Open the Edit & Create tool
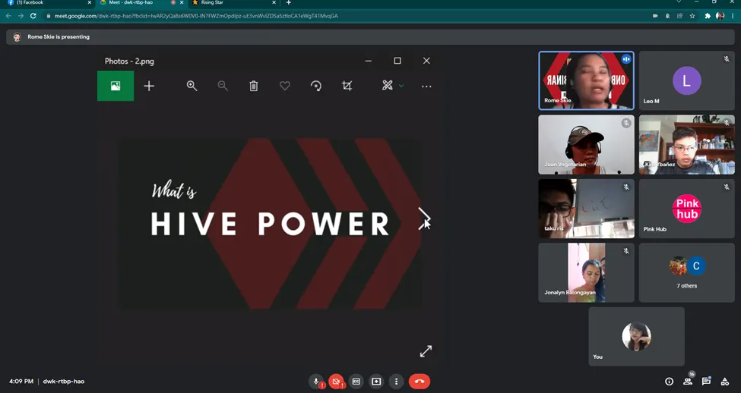This screenshot has height=393, width=741. click(x=388, y=86)
